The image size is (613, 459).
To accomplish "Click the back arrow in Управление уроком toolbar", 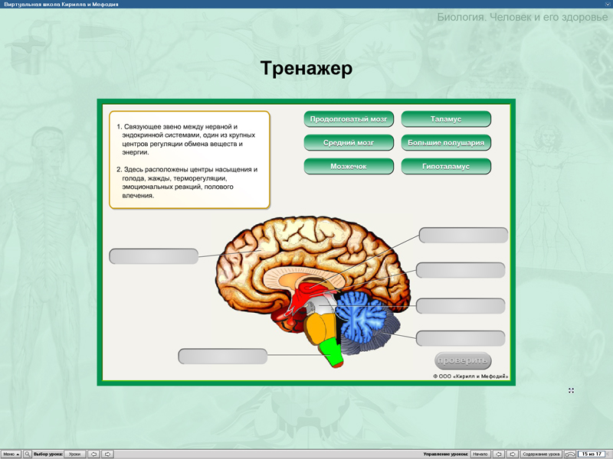I will (x=500, y=453).
